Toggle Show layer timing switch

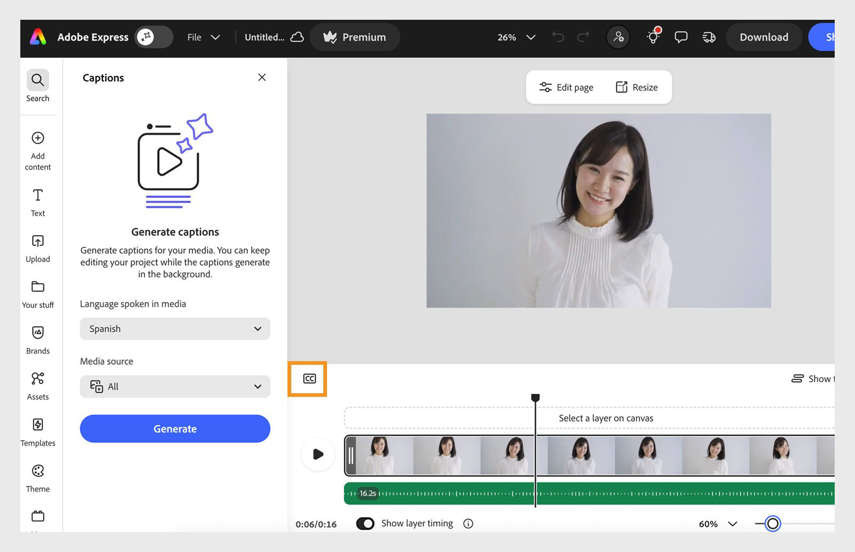366,524
